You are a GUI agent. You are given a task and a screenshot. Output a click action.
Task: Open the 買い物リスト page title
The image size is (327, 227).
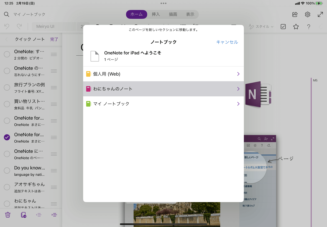pyautogui.click(x=29, y=101)
